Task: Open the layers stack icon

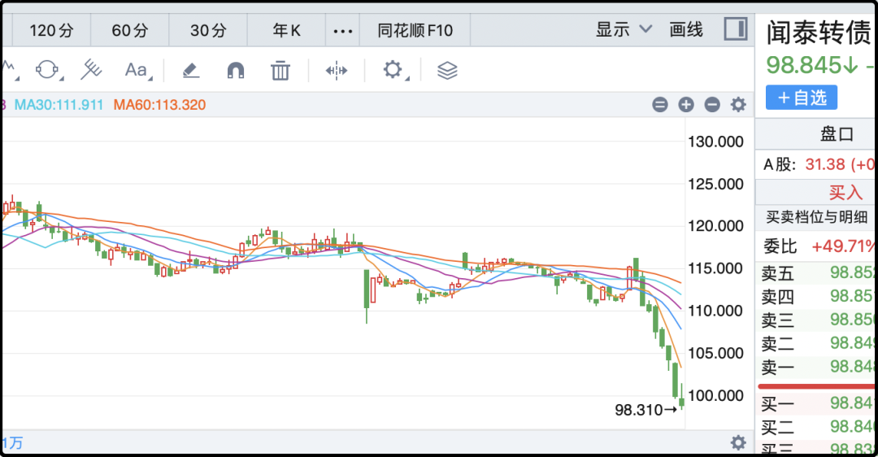Action: pyautogui.click(x=447, y=71)
